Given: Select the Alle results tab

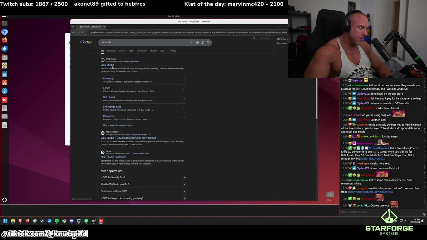Looking at the screenshot, I should pyautogui.click(x=102, y=51).
